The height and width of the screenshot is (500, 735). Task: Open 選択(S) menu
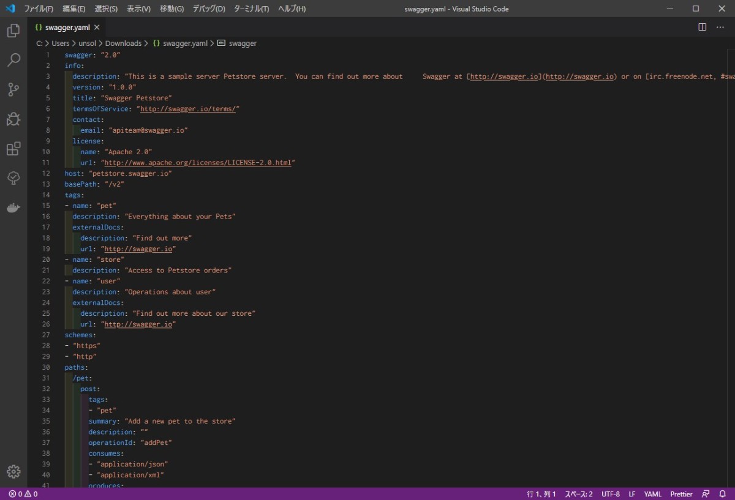(x=106, y=9)
